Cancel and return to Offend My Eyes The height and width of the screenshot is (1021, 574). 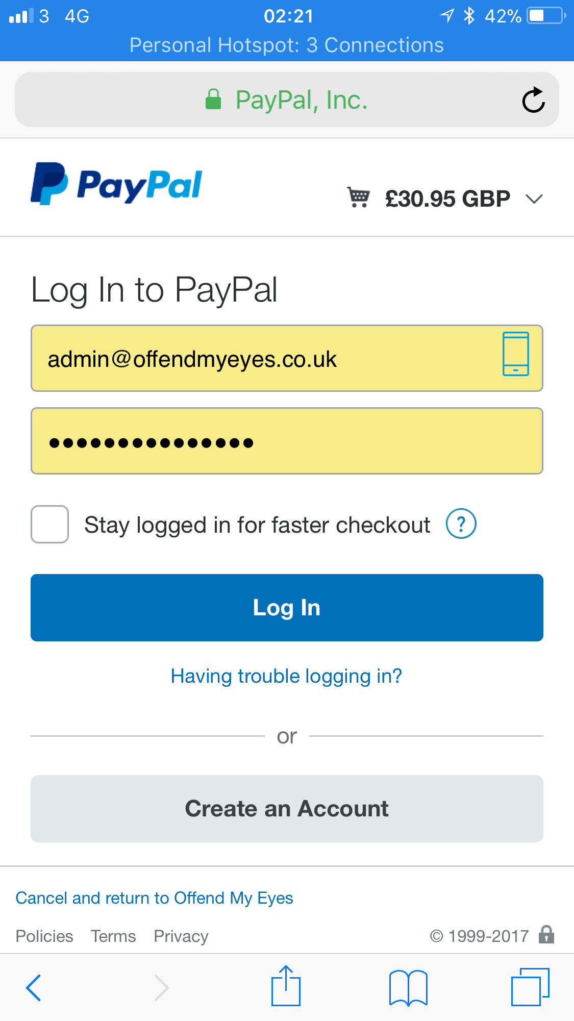click(x=154, y=898)
